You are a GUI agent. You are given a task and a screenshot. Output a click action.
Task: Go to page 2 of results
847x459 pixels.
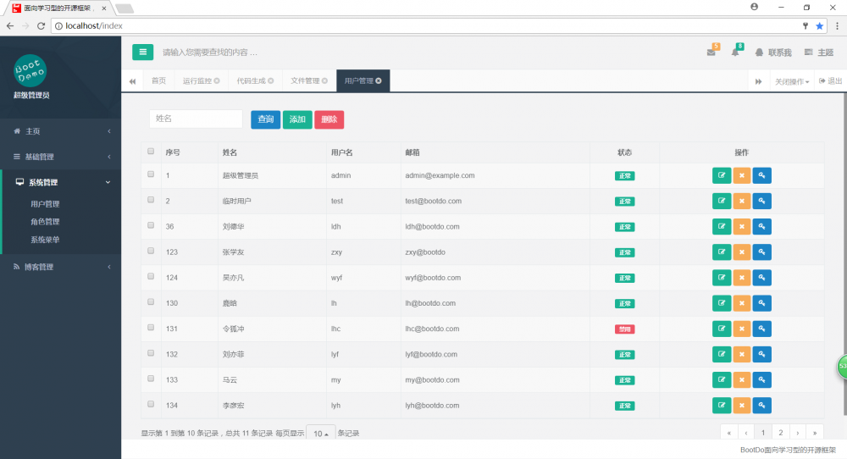click(780, 433)
